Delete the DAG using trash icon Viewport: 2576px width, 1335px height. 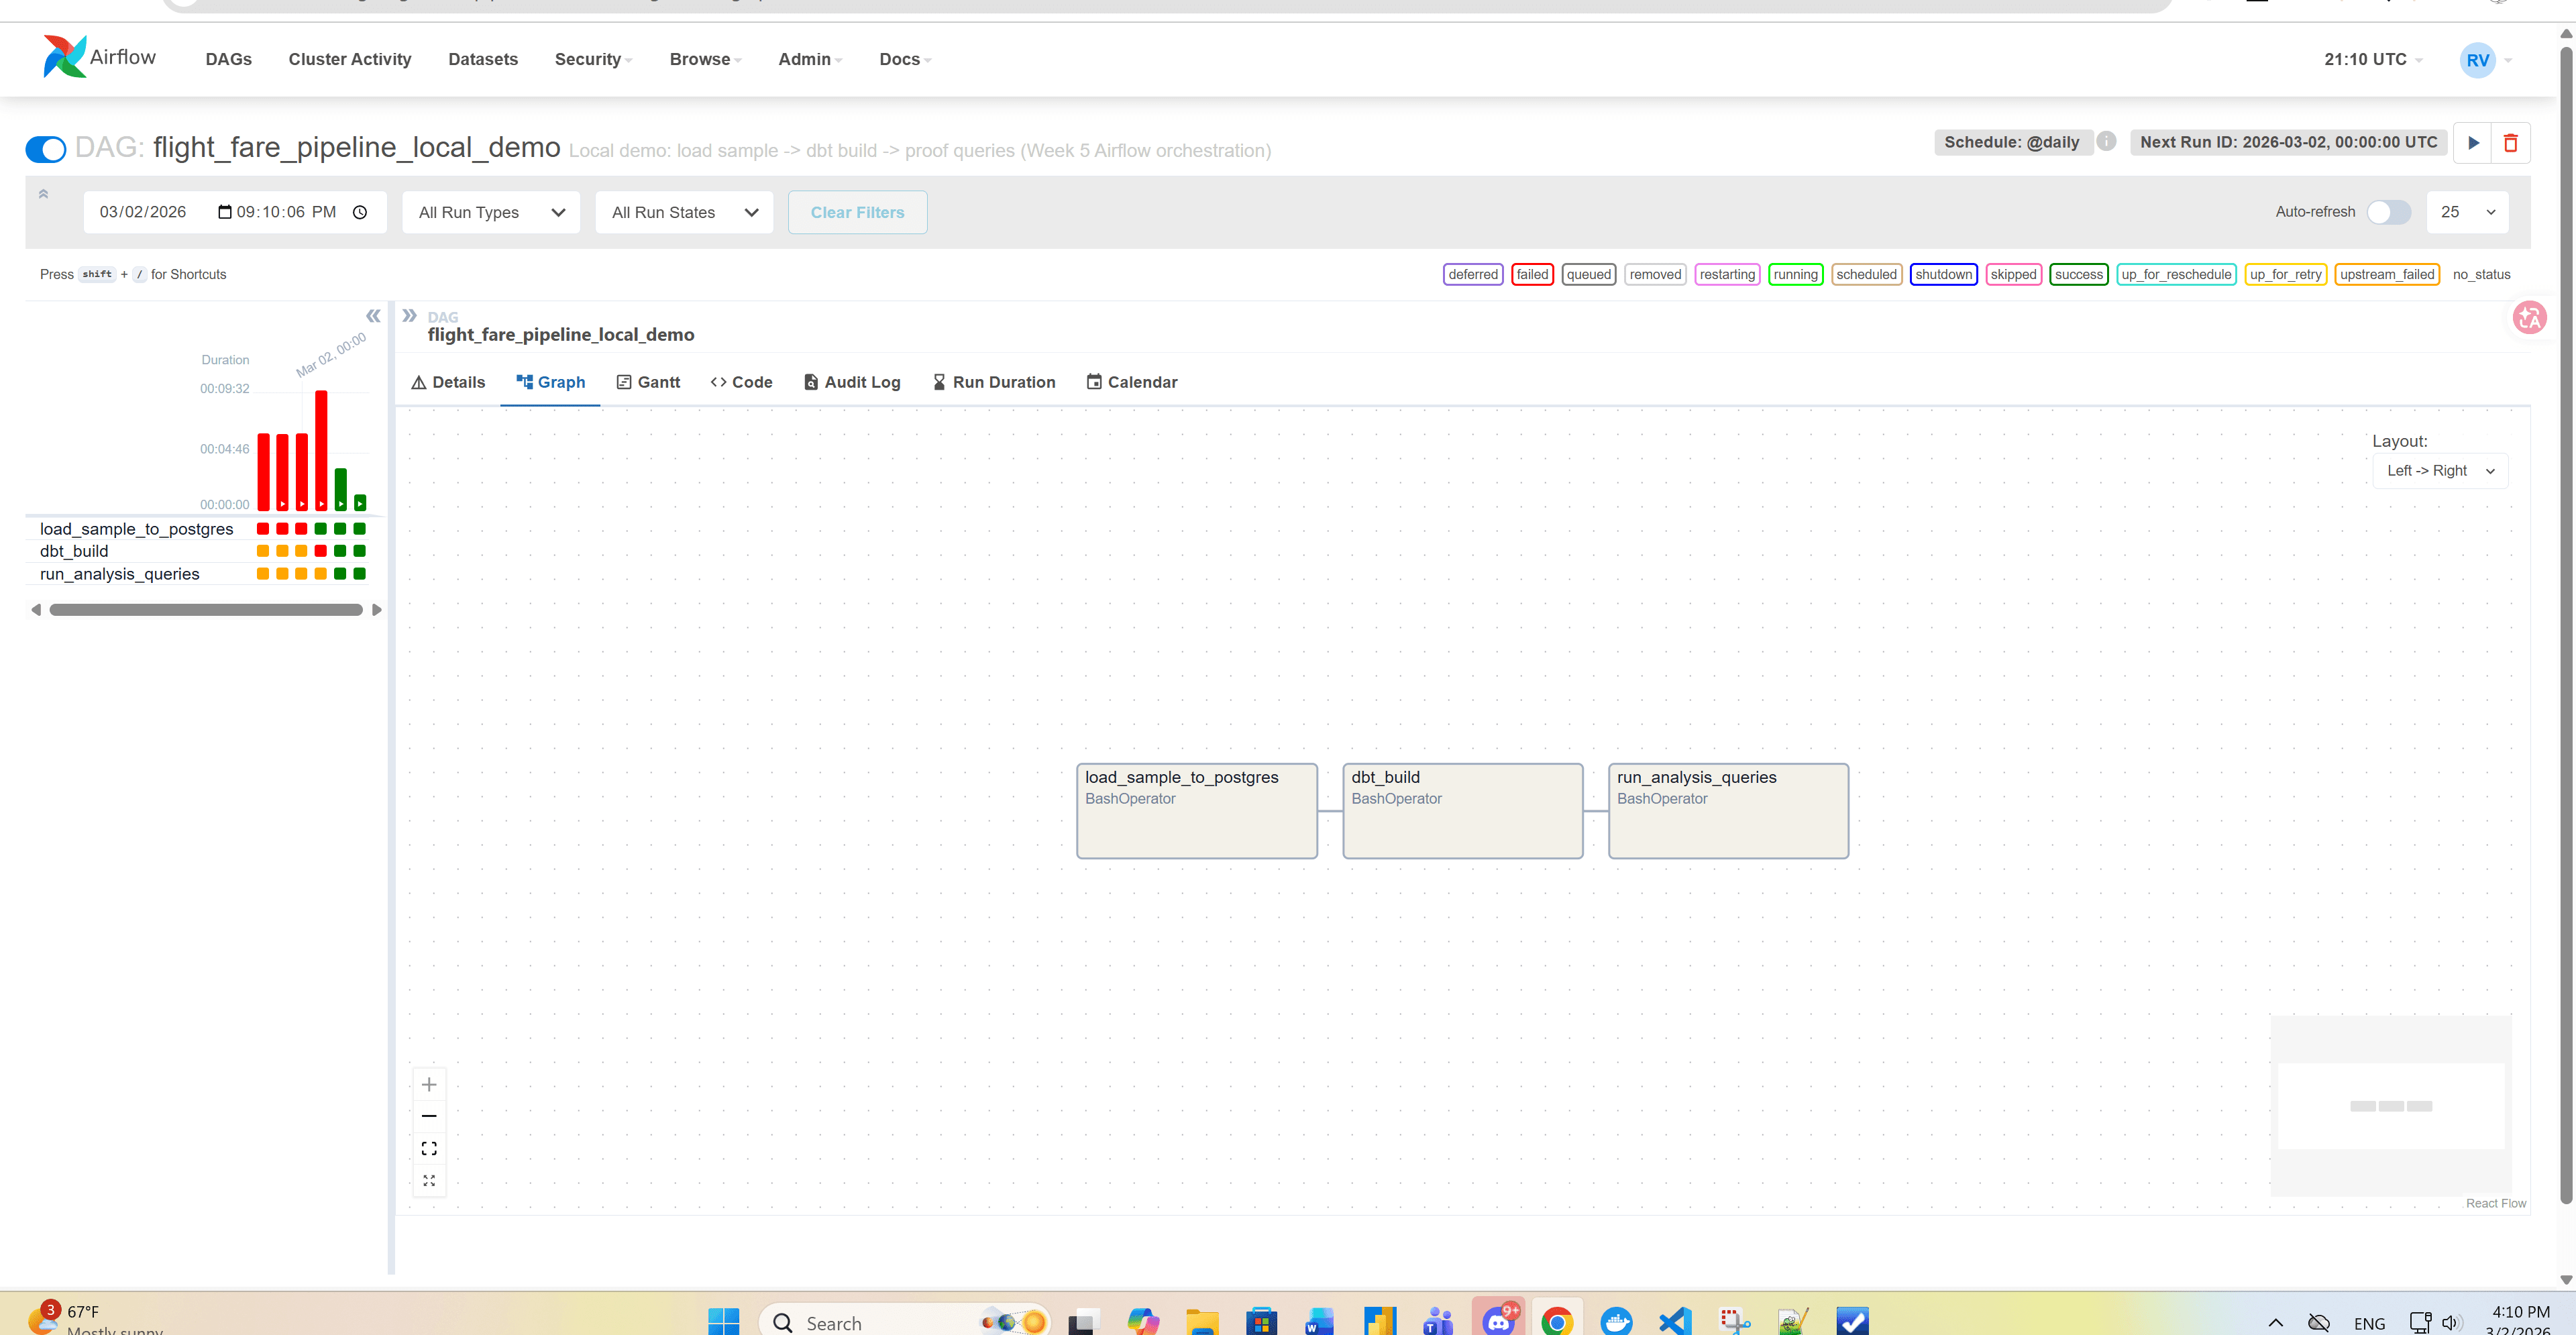coord(2511,142)
